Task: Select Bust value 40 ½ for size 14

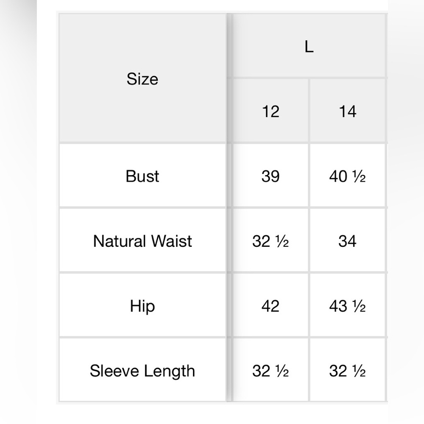Action: pyautogui.click(x=348, y=176)
